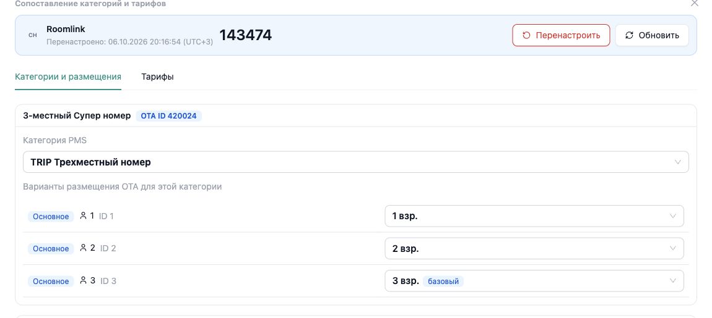712x318 pixels.
Task: Open the Категория PMS dropdown
Action: pos(355,162)
